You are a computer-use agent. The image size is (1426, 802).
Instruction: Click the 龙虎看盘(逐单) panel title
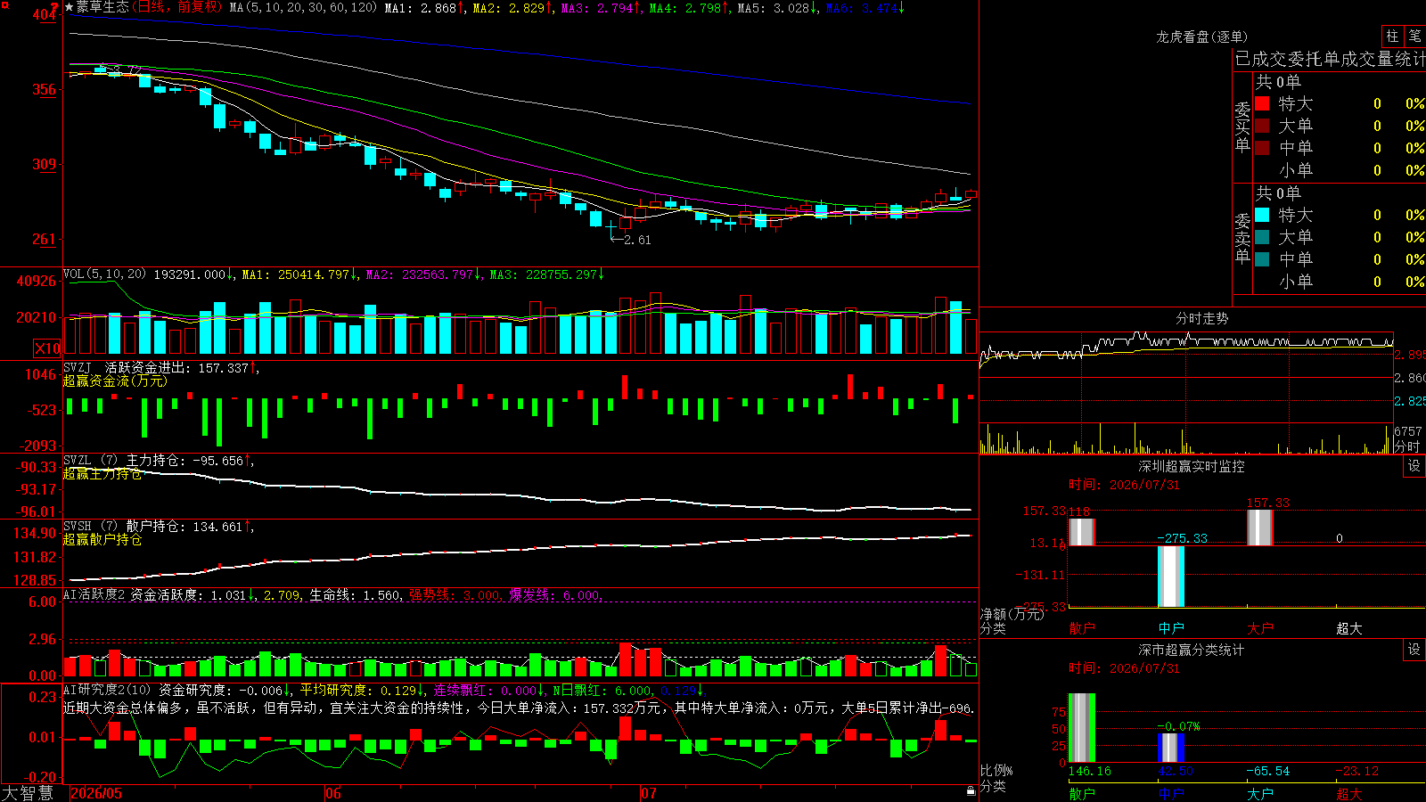tap(1201, 37)
